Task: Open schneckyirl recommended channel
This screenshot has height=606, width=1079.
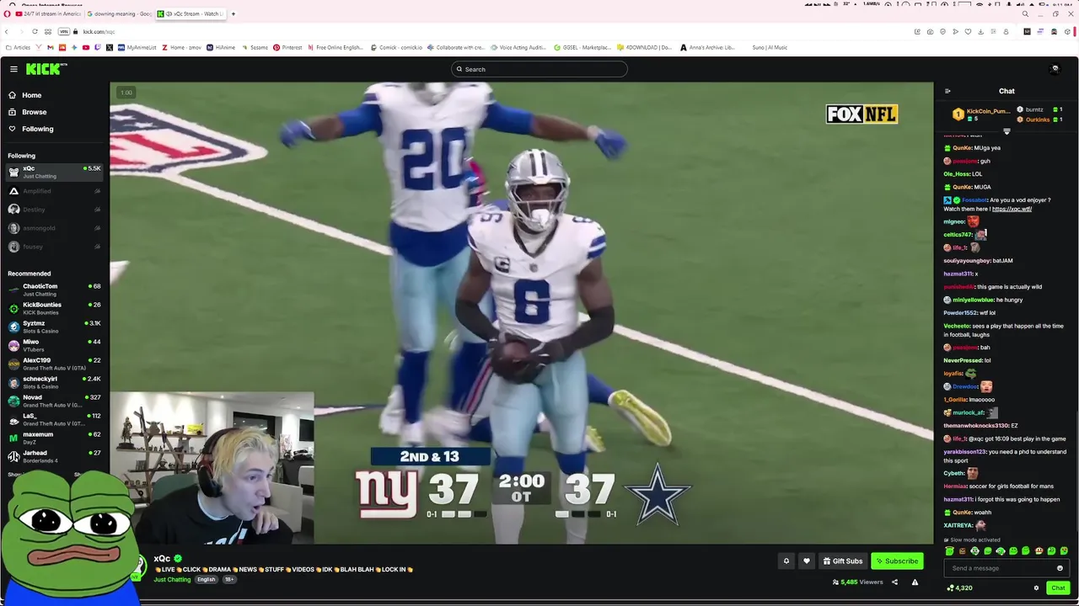Action: pyautogui.click(x=54, y=382)
